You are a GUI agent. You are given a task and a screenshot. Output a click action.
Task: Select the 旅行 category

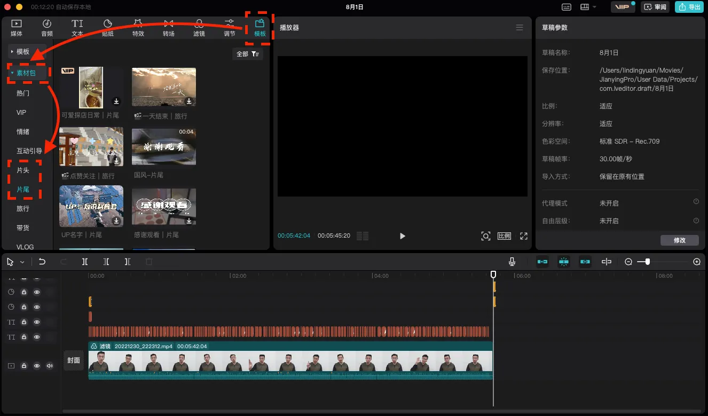[x=23, y=208]
